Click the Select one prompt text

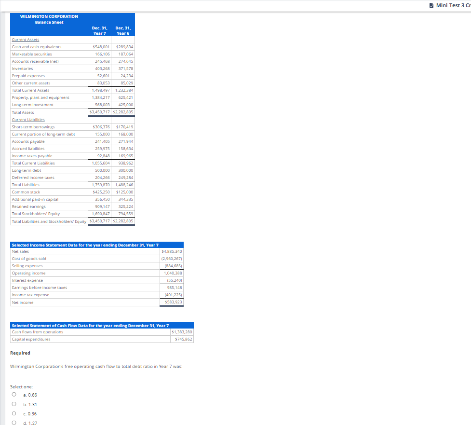(x=21, y=386)
